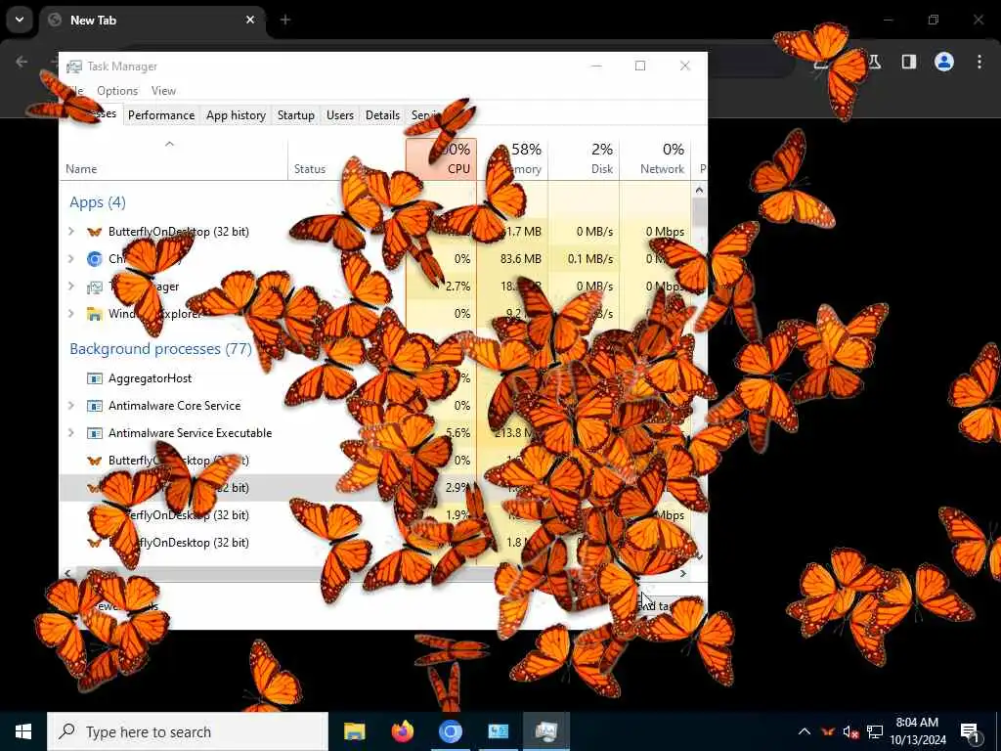Click the Antimalware Service Executable process icon
The image size is (1001, 751).
click(x=95, y=433)
